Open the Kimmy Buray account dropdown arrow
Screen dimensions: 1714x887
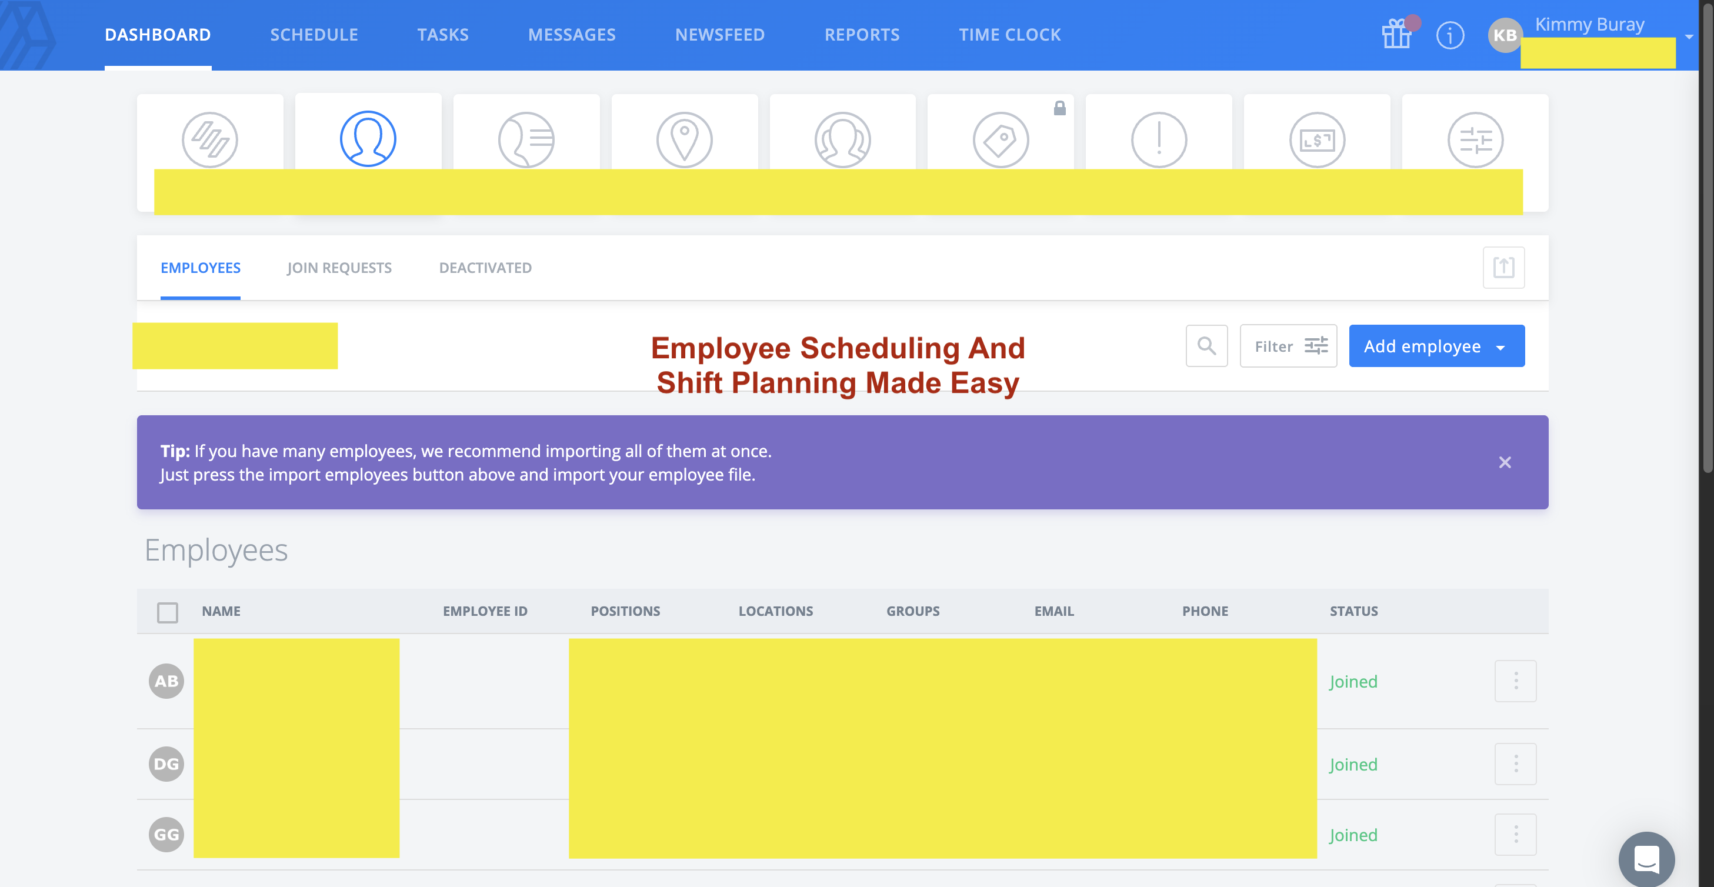coord(1689,36)
